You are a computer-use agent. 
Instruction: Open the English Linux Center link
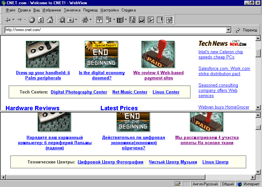(x=166, y=92)
